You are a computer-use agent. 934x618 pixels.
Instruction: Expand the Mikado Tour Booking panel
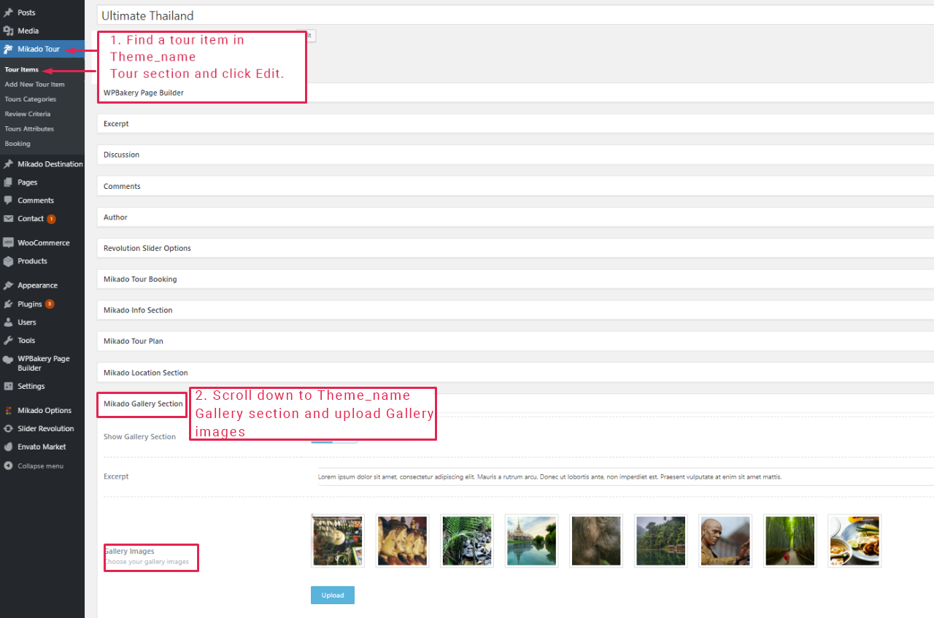[x=140, y=279]
